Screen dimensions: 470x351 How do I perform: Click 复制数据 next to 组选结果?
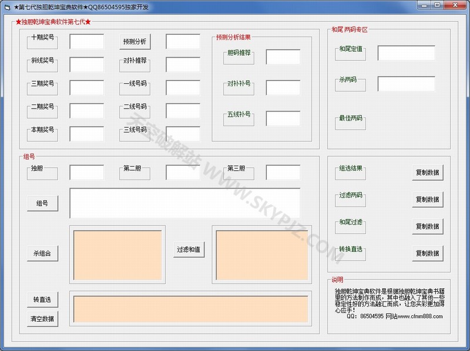[427, 173]
